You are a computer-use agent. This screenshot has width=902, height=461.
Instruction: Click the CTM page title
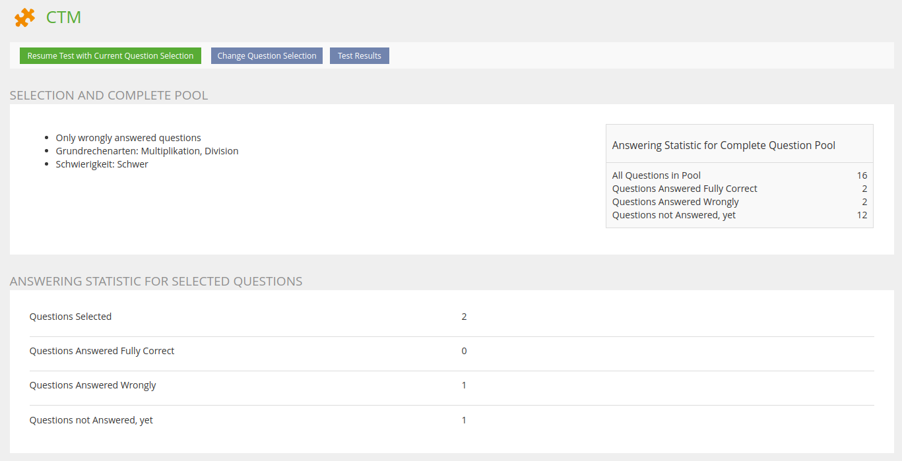tap(63, 17)
